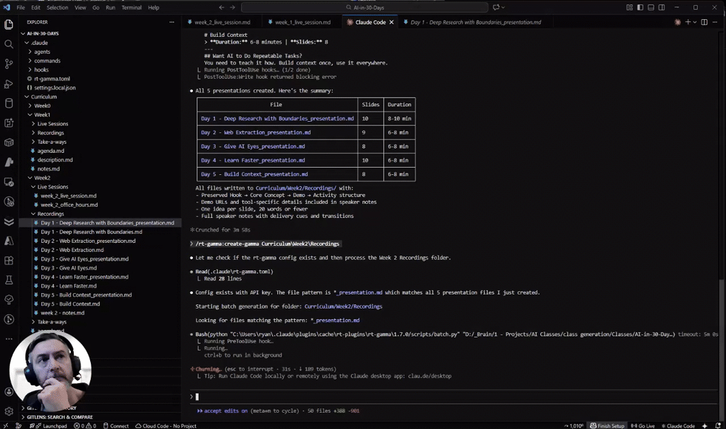Open the Extensions view icon
This screenshot has width=726, height=429.
point(9,261)
